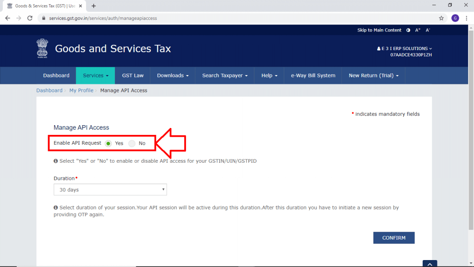Screen dimensions: 474x267
Task: Open Chrome profile avatar icon
Action: pyautogui.click(x=455, y=18)
